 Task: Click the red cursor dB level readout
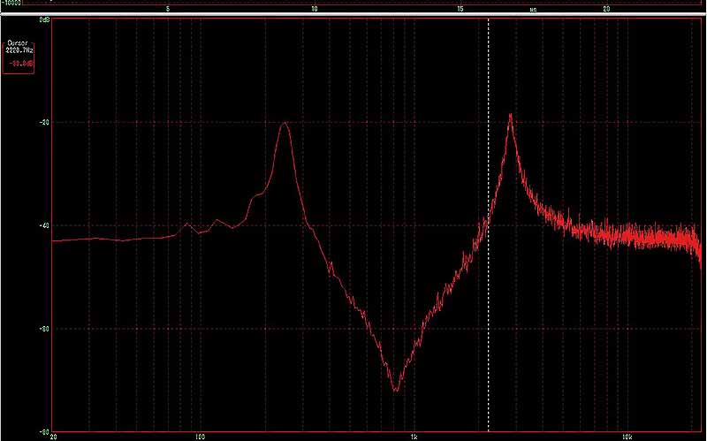19,63
